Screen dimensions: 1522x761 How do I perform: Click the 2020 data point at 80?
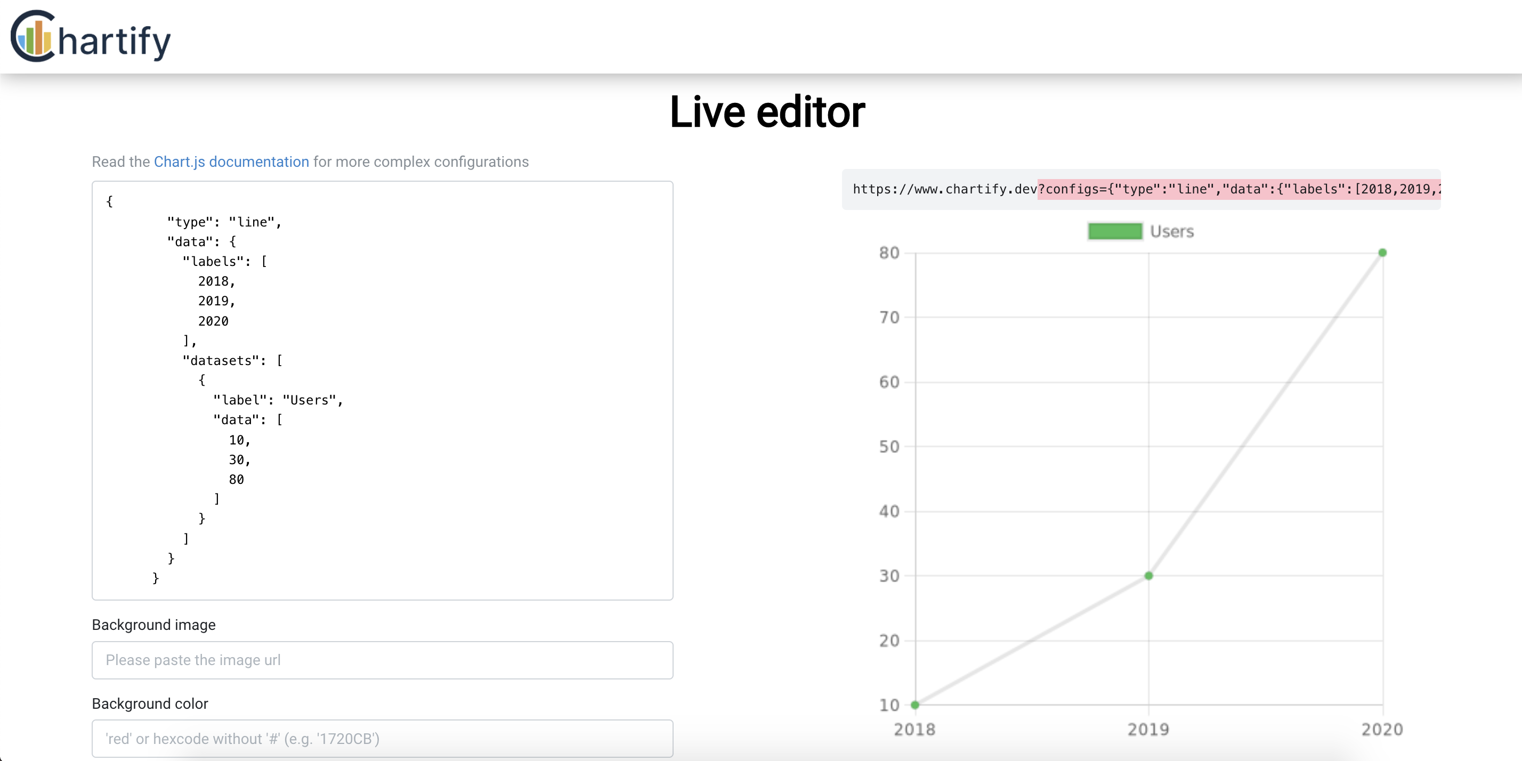[1382, 253]
